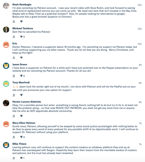Image resolution: width=145 pixels, height=162 pixels.
Task: Reply to Mike Thiem's comment
Action: (14, 158)
